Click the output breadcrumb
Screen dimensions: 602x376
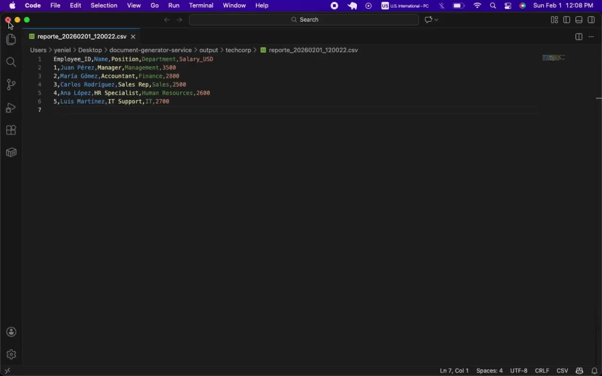(x=208, y=51)
